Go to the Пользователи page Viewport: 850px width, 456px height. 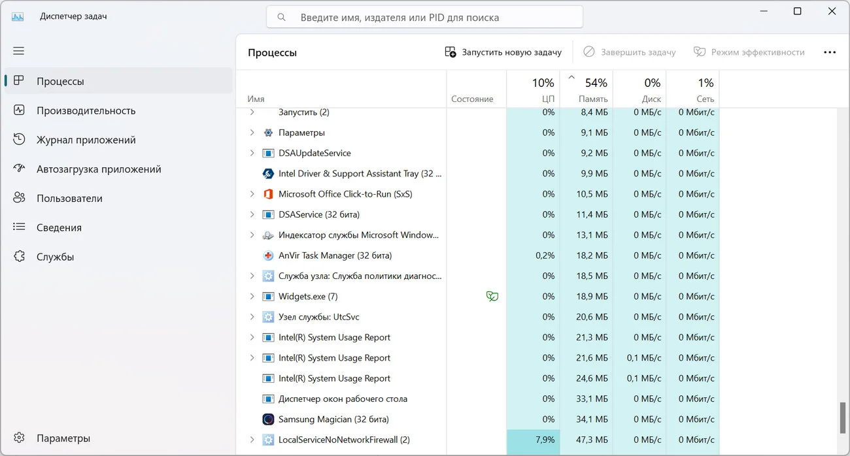click(118, 199)
